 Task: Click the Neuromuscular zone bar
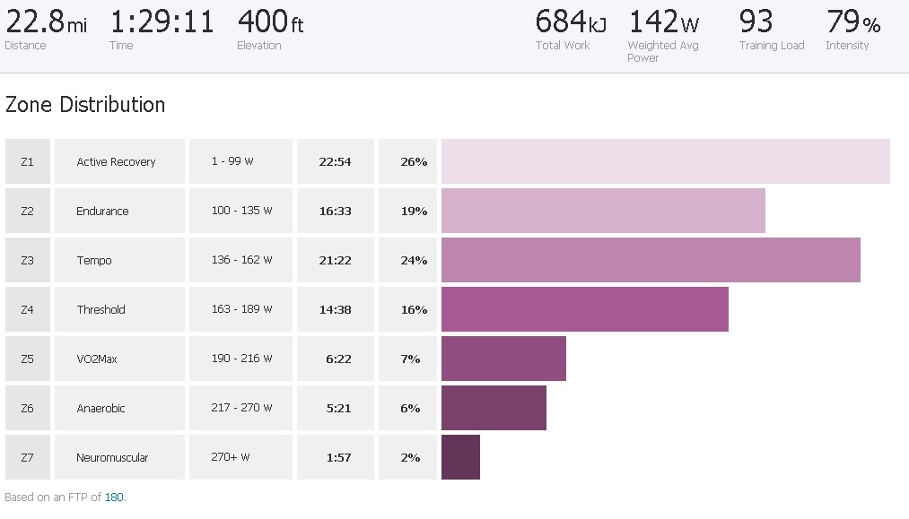pyautogui.click(x=460, y=458)
